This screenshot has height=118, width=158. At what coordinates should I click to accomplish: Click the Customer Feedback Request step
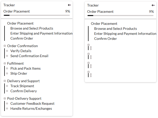(32, 103)
